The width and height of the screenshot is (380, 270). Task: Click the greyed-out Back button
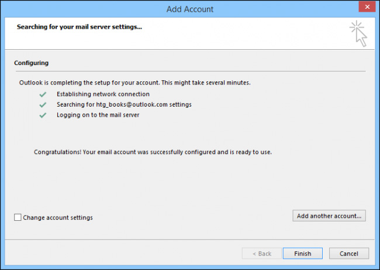(261, 254)
